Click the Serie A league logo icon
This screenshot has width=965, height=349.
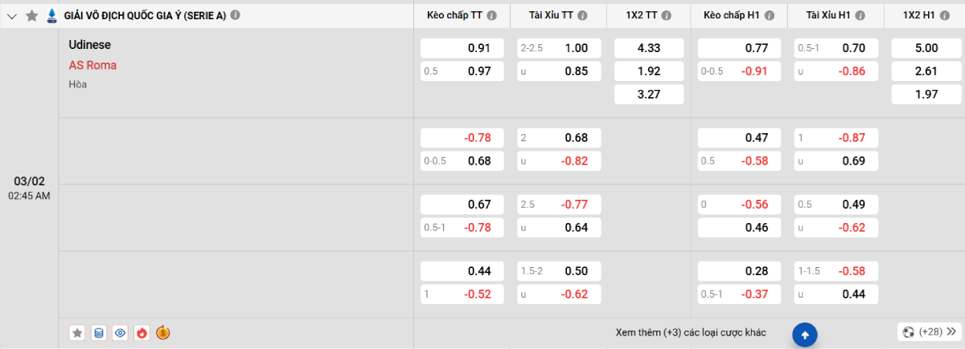(51, 15)
